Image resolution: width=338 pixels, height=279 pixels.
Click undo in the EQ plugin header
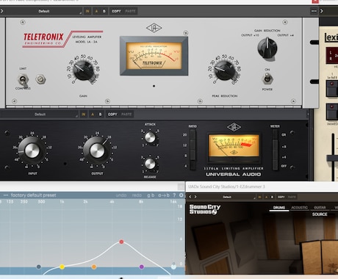click(121, 195)
